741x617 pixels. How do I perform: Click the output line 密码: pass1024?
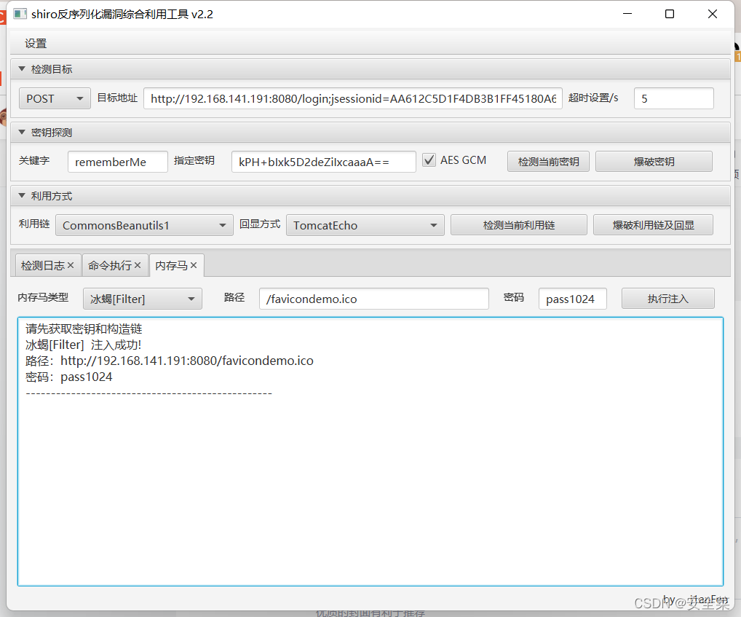69,377
